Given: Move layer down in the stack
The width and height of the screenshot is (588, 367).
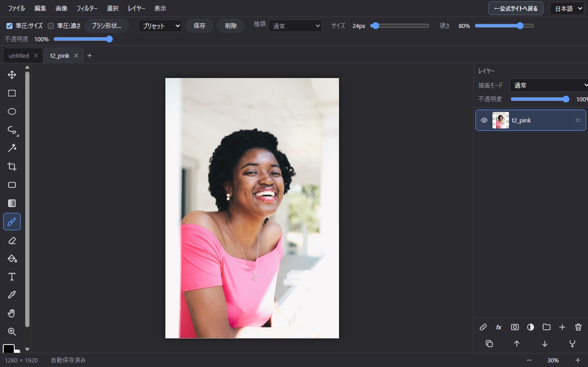Looking at the screenshot, I should (545, 344).
